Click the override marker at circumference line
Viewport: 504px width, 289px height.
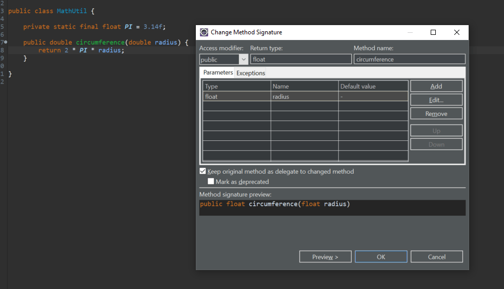coord(6,42)
